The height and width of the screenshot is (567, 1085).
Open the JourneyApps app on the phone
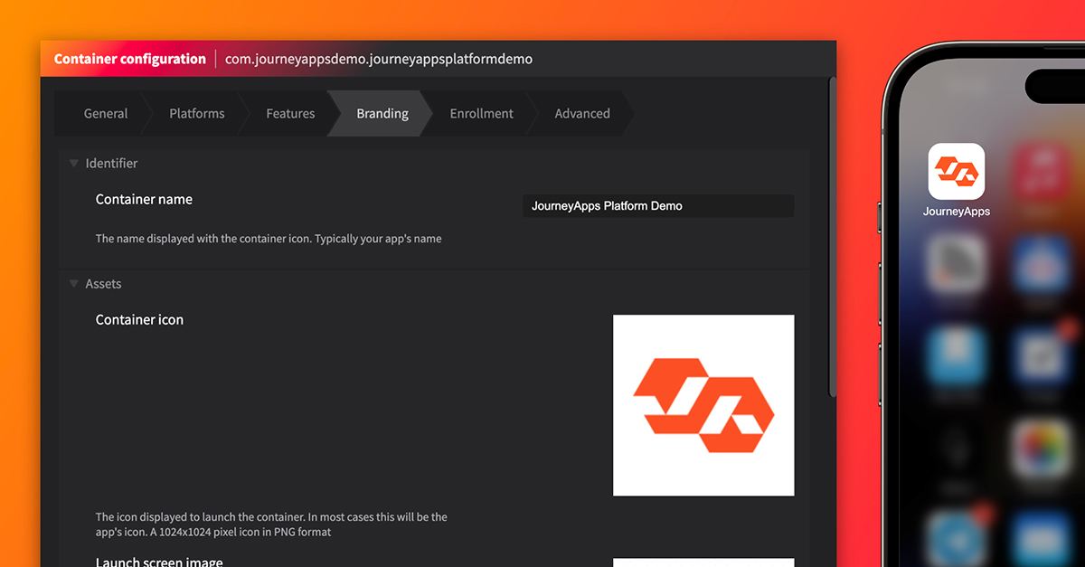pos(957,172)
